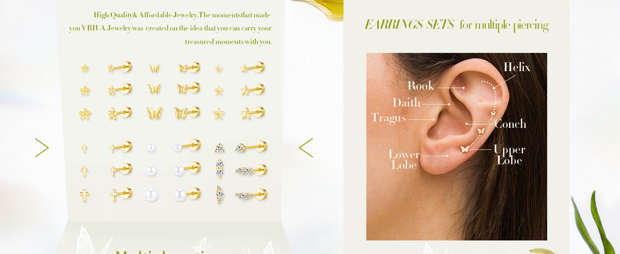The height and width of the screenshot is (254, 620).
Task: Click the Upper Lobe label
Action: [509, 155]
